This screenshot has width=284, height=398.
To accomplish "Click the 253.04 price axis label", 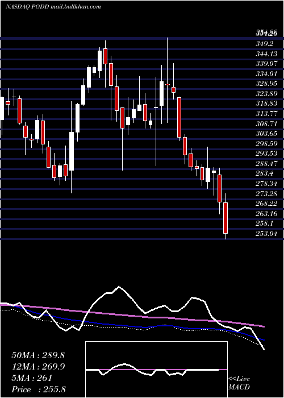I will pyautogui.click(x=266, y=234).
